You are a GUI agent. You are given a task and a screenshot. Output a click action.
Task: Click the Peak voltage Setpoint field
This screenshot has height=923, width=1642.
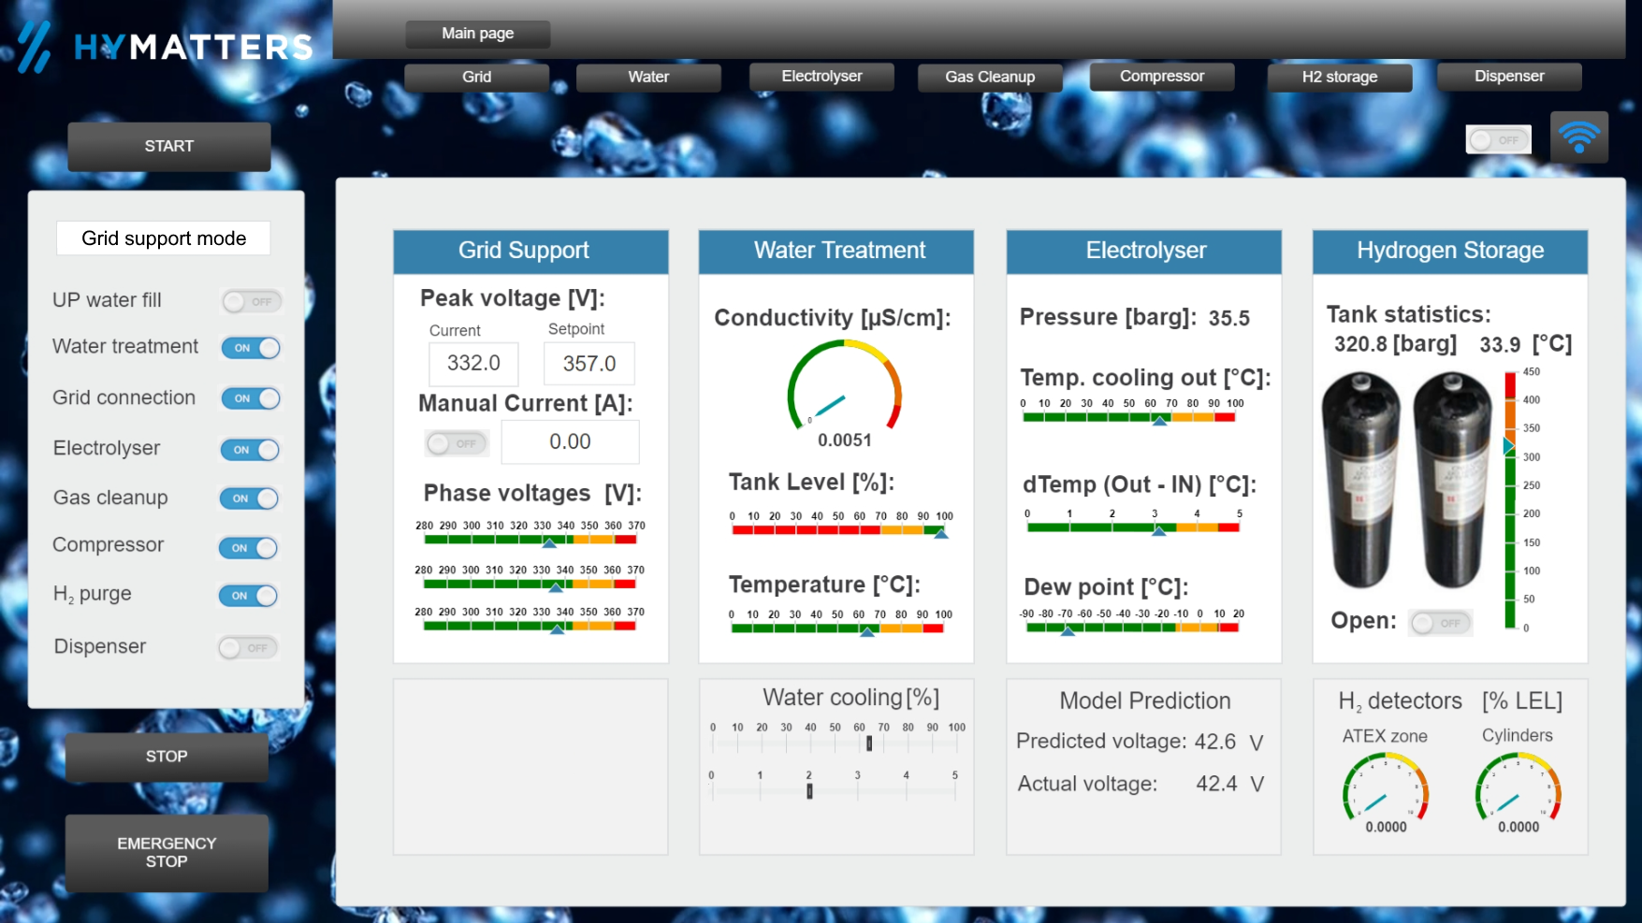tap(589, 363)
